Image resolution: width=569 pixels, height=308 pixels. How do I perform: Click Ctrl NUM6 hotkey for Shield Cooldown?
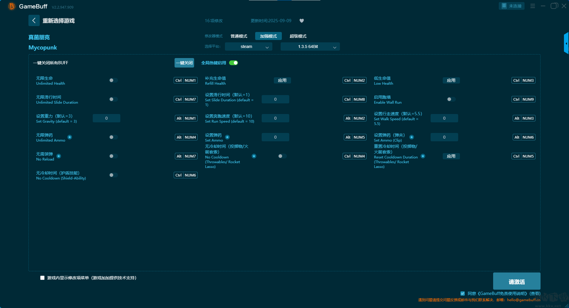186,175
